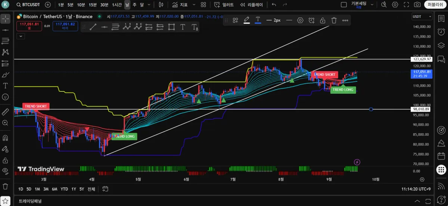Expand the time interval dropdown arrow

[149, 5]
